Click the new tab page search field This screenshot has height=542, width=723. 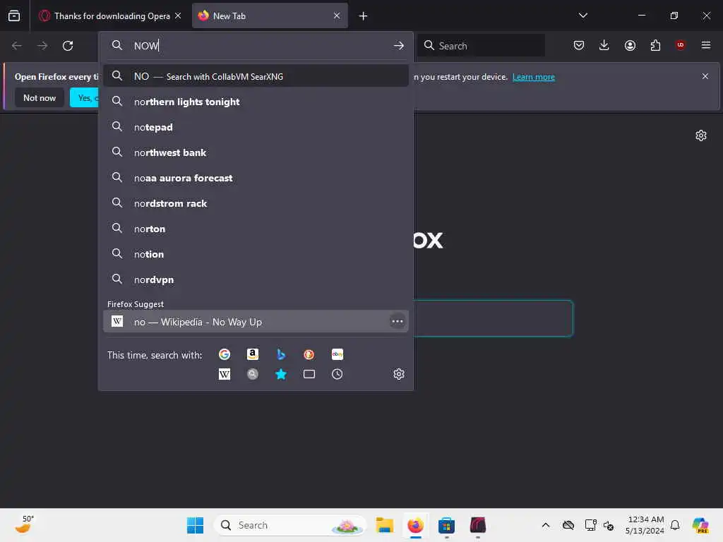[x=493, y=318]
